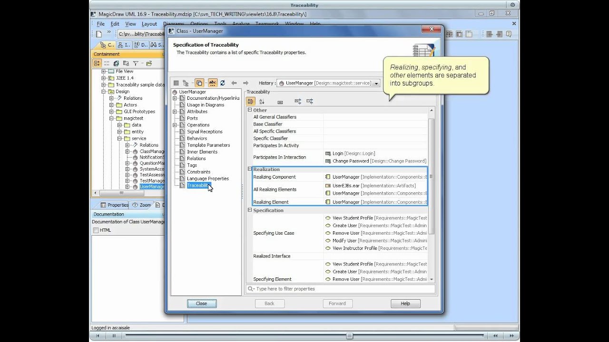Expand the Attributes tree node
Screen dimensions: 609x342
tap(175, 112)
